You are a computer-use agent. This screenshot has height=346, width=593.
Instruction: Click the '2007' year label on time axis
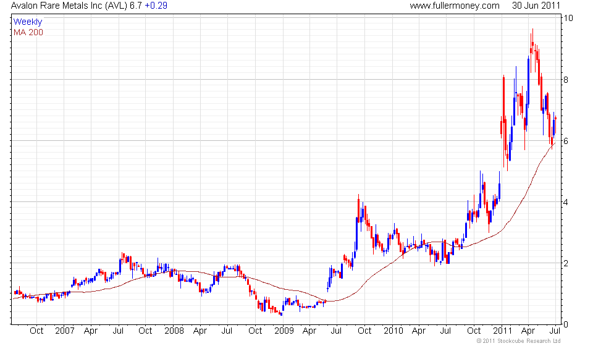coord(65,331)
